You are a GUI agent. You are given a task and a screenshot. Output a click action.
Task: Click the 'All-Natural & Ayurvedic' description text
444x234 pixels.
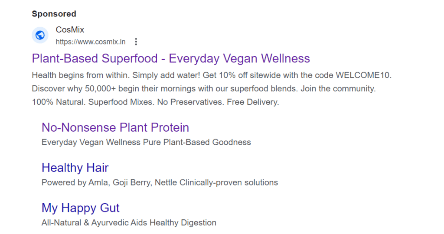(x=129, y=223)
